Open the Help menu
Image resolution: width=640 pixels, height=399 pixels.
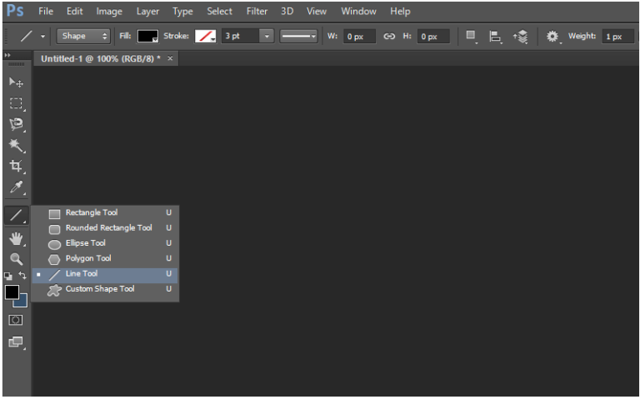(400, 12)
